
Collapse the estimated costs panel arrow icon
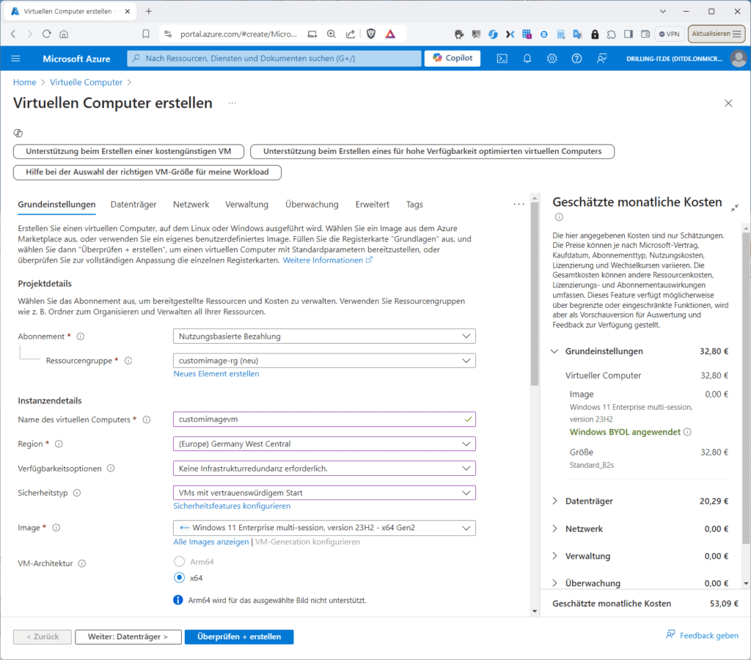(x=735, y=208)
